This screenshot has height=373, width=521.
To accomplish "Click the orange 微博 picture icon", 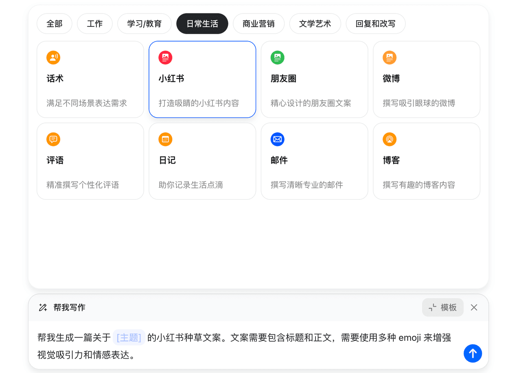I will click(389, 57).
